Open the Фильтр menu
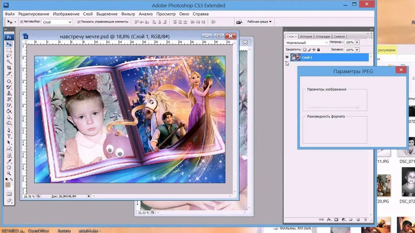415x233 pixels. coord(128,14)
